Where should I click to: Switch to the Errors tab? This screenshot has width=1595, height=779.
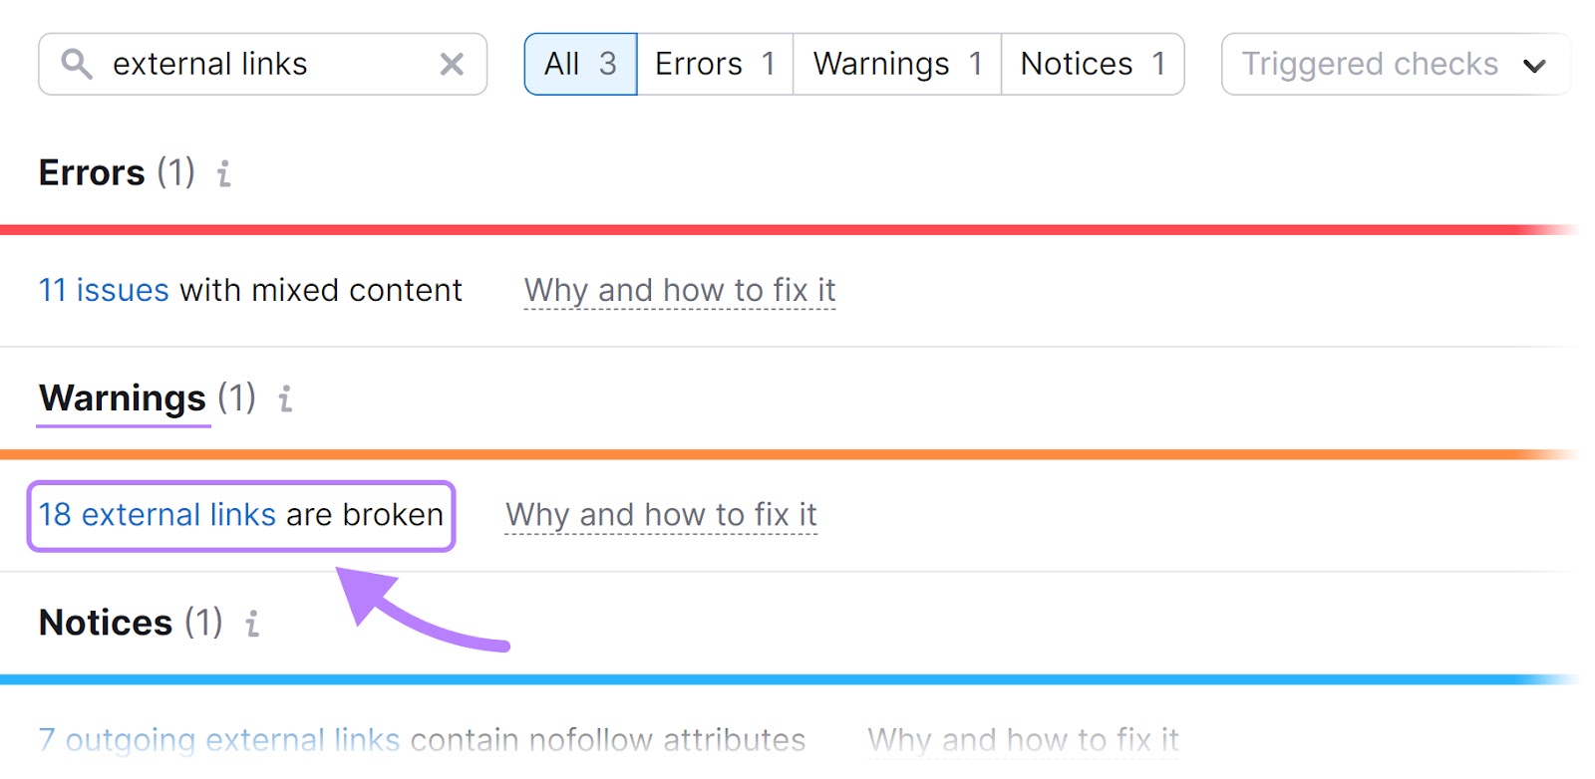(x=714, y=64)
